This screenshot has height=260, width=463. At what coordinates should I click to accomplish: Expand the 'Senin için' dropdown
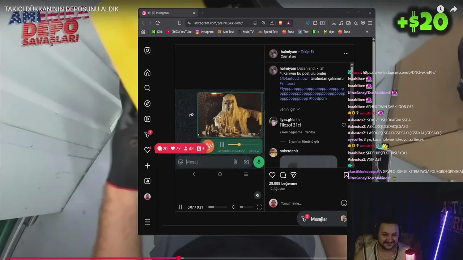coord(289,109)
